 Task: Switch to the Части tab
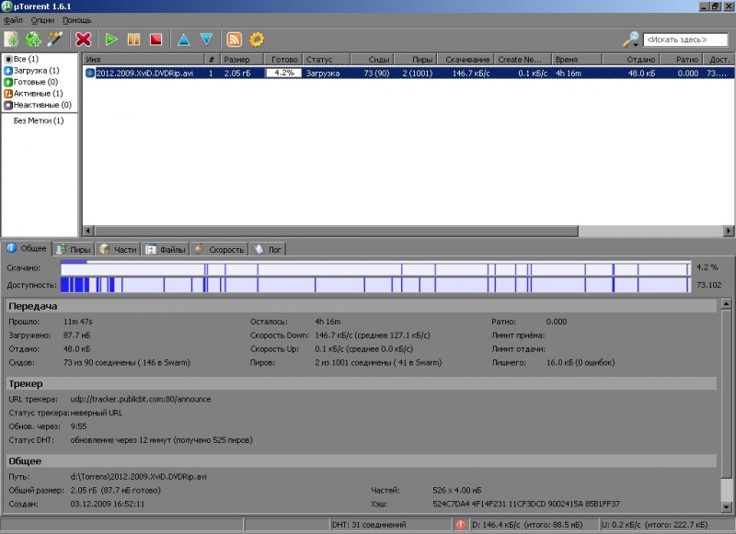[x=119, y=249]
